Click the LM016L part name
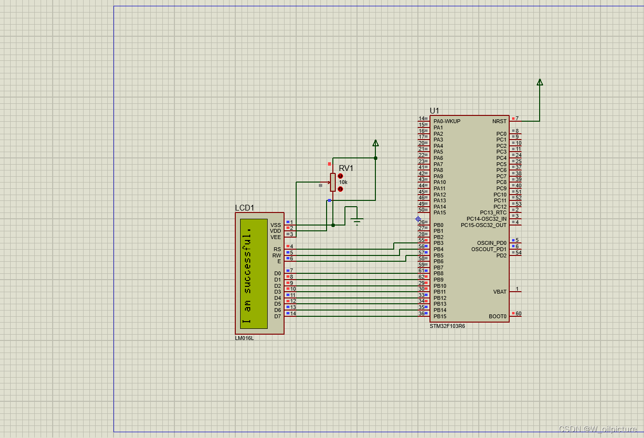Screen dimensions: 644x438 pos(244,338)
